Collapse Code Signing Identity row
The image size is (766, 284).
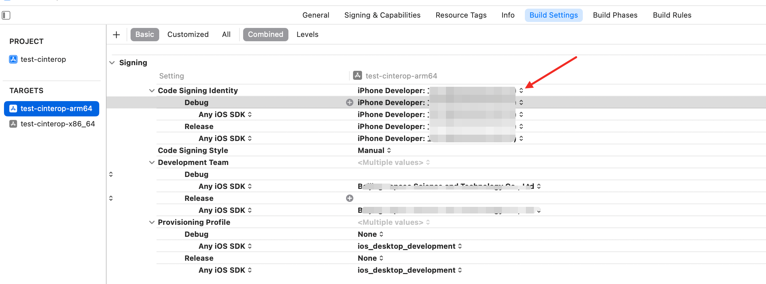click(x=152, y=90)
